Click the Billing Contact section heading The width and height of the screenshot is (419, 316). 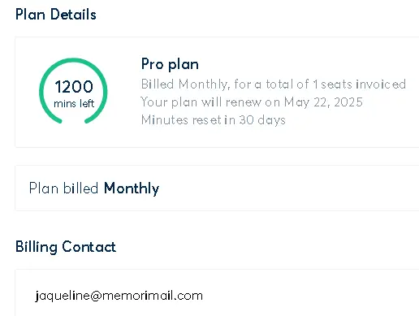66,247
